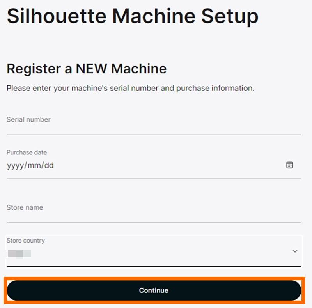Select the yyyy year segment of date

point(15,165)
